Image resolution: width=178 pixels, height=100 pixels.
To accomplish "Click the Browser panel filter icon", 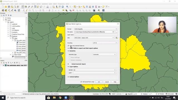I will pyautogui.click(x=6, y=16).
